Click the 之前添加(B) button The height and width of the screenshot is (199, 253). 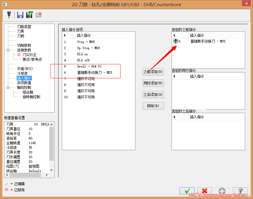point(153,72)
